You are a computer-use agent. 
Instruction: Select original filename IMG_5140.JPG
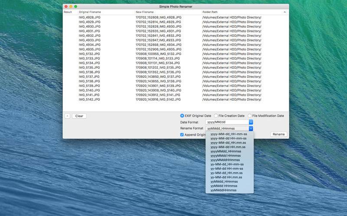[x=89, y=90]
